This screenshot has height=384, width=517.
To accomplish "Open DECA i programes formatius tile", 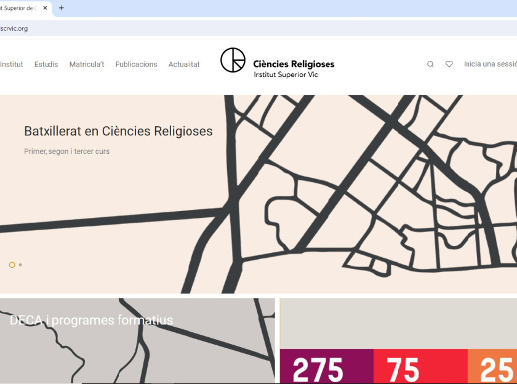I will (x=91, y=320).
